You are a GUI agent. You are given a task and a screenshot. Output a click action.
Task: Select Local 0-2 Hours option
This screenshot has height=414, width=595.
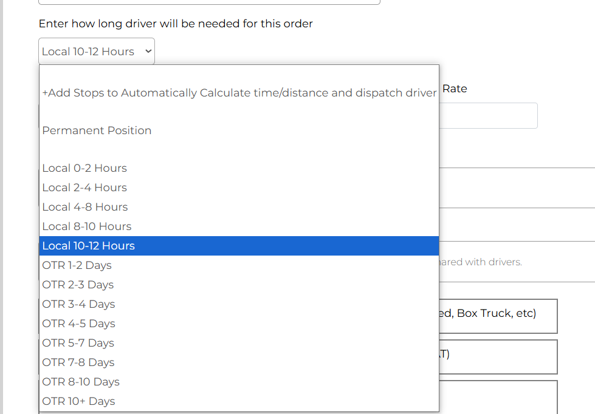coord(84,168)
